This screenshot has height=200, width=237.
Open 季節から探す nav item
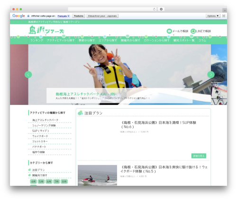coord(87,40)
